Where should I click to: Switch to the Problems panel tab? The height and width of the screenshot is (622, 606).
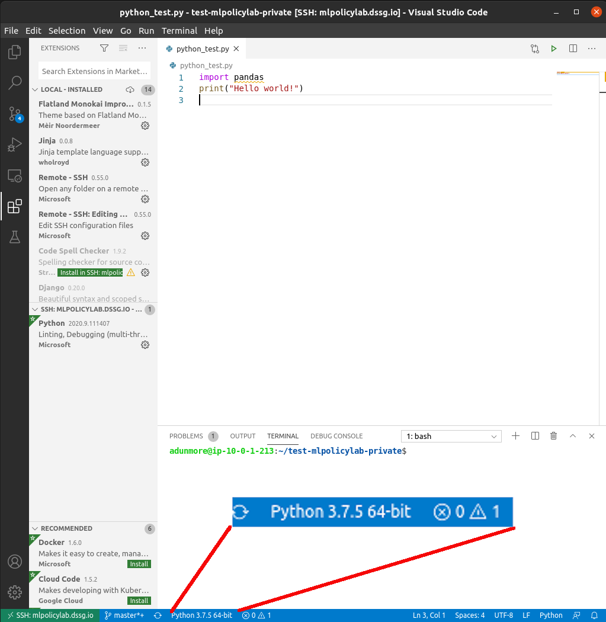(x=194, y=437)
